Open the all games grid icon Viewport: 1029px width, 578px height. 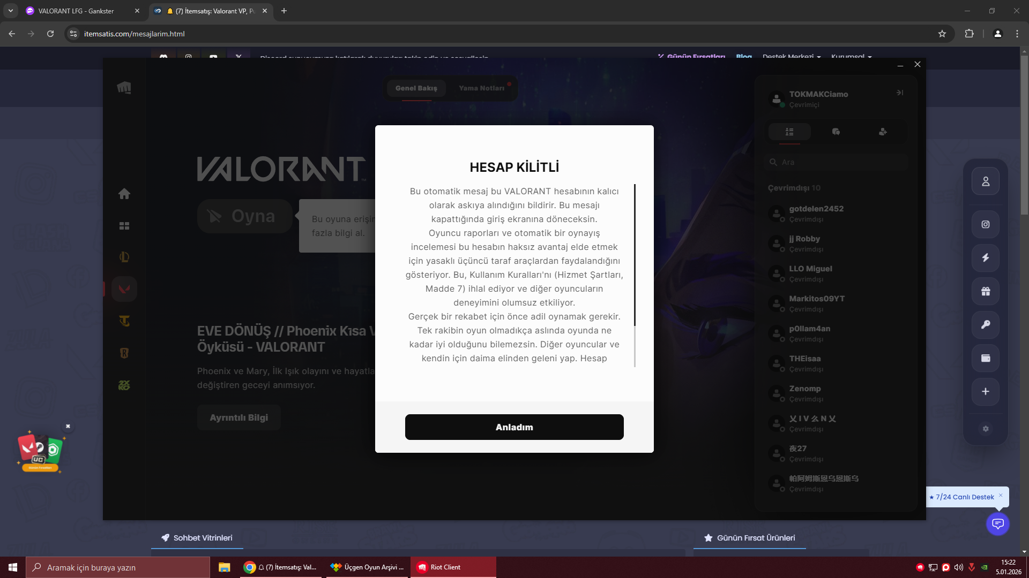(x=124, y=226)
